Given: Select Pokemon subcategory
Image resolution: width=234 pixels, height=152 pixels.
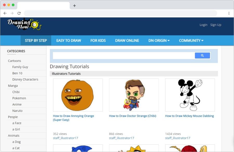Looking at the screenshot, I should (x=19, y=98).
